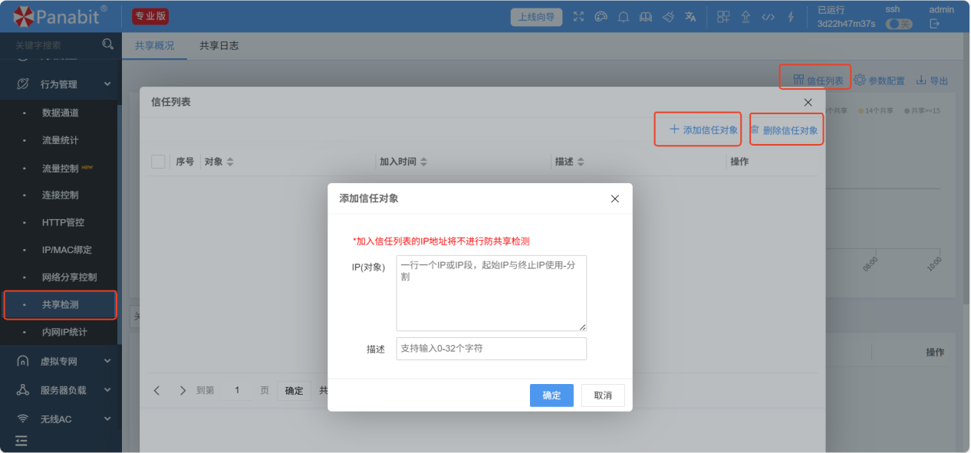Switch to the 共享日志 tab
The height and width of the screenshot is (453, 971).
[219, 46]
